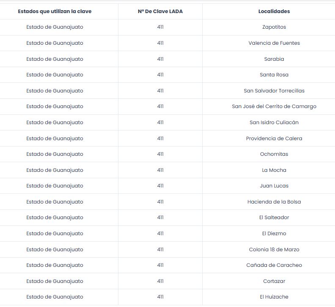The width and height of the screenshot is (335, 307).
Task: Click Hacienda de la Bolsa locality
Action: pyautogui.click(x=274, y=202)
